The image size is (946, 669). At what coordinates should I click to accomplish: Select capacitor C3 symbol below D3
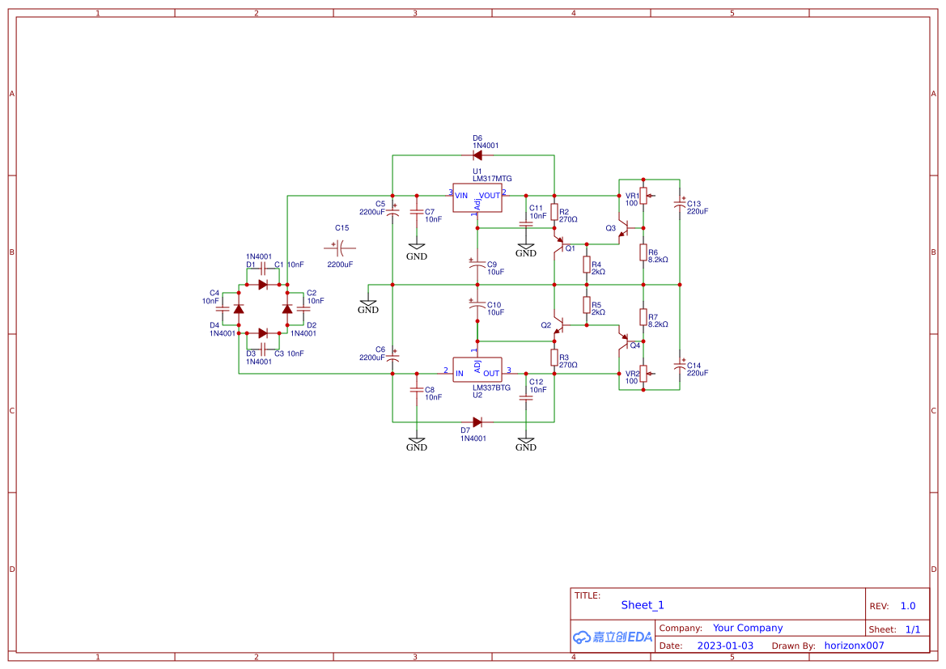263,349
